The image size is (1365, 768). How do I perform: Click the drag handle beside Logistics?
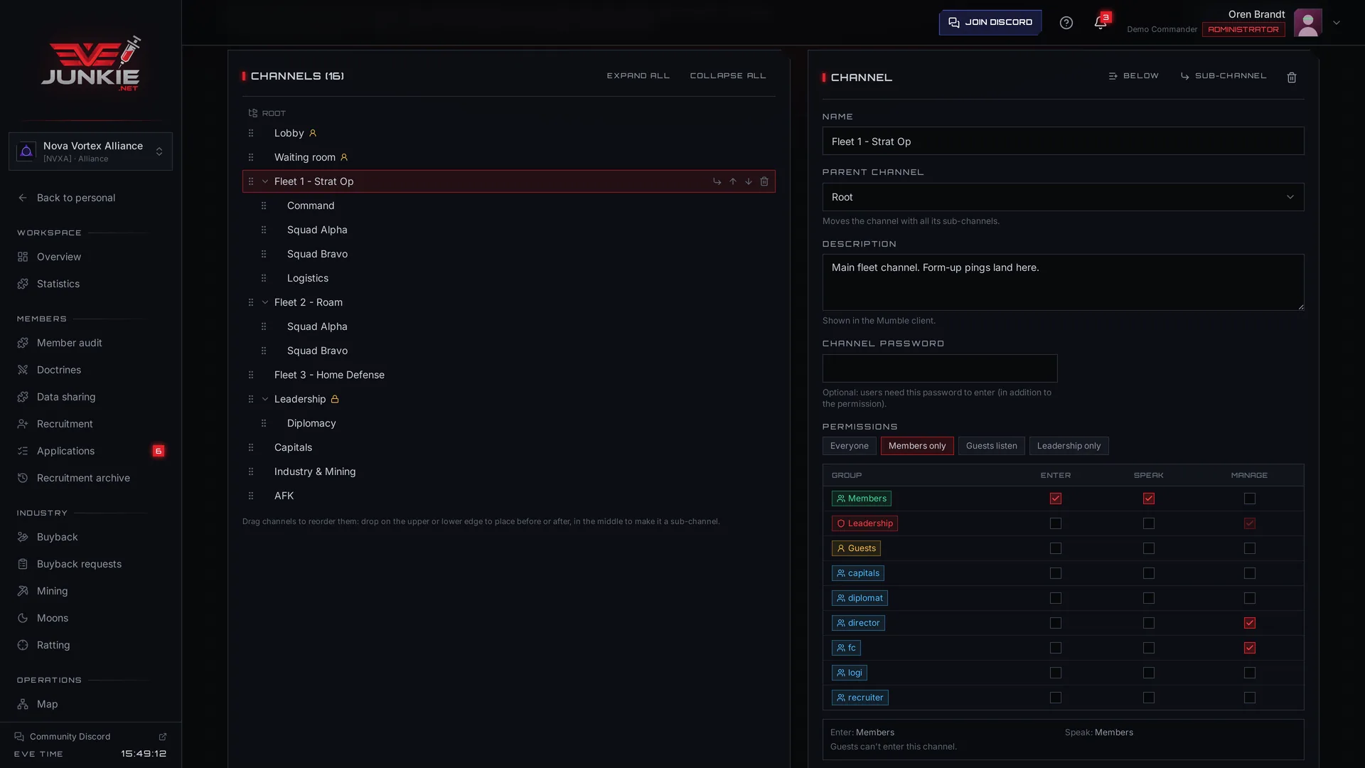tap(263, 278)
